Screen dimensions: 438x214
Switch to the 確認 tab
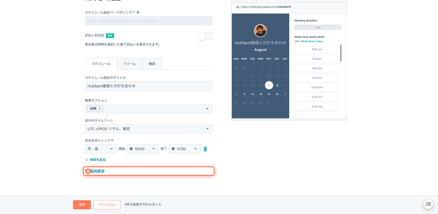[x=152, y=64]
